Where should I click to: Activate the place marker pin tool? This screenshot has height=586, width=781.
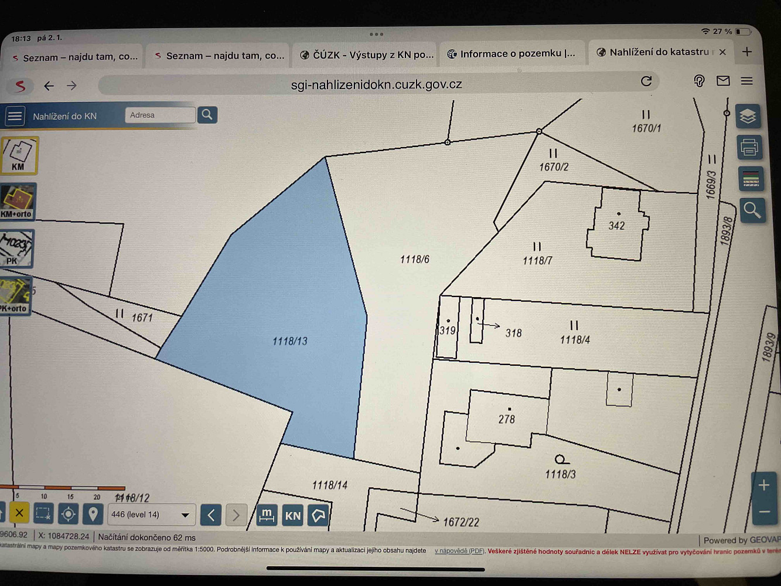click(x=93, y=515)
